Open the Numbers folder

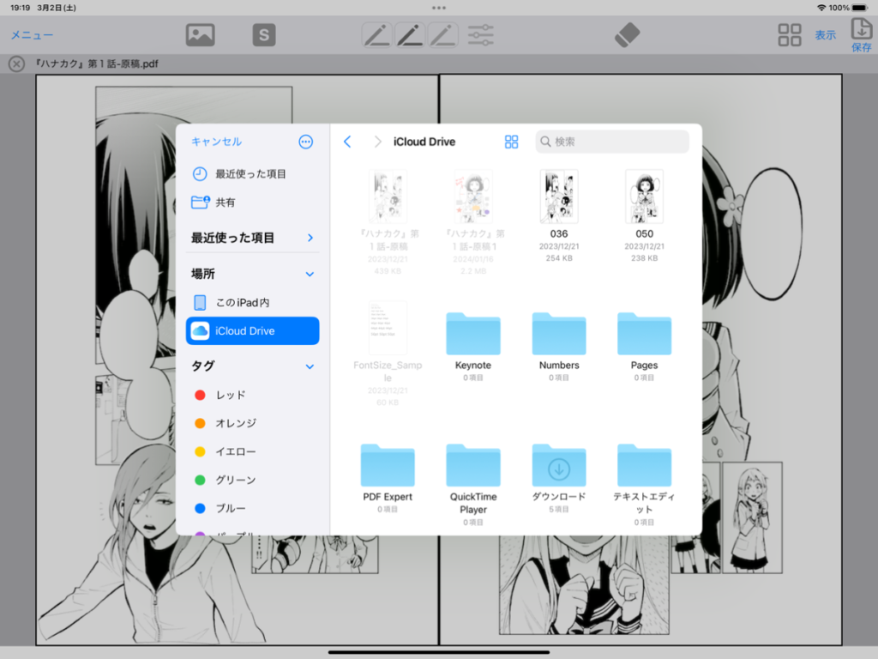(559, 334)
